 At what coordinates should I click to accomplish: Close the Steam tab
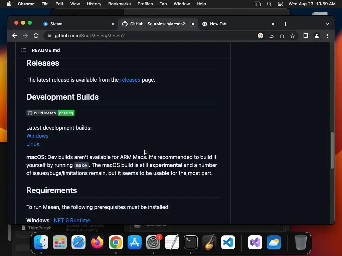(x=113, y=24)
